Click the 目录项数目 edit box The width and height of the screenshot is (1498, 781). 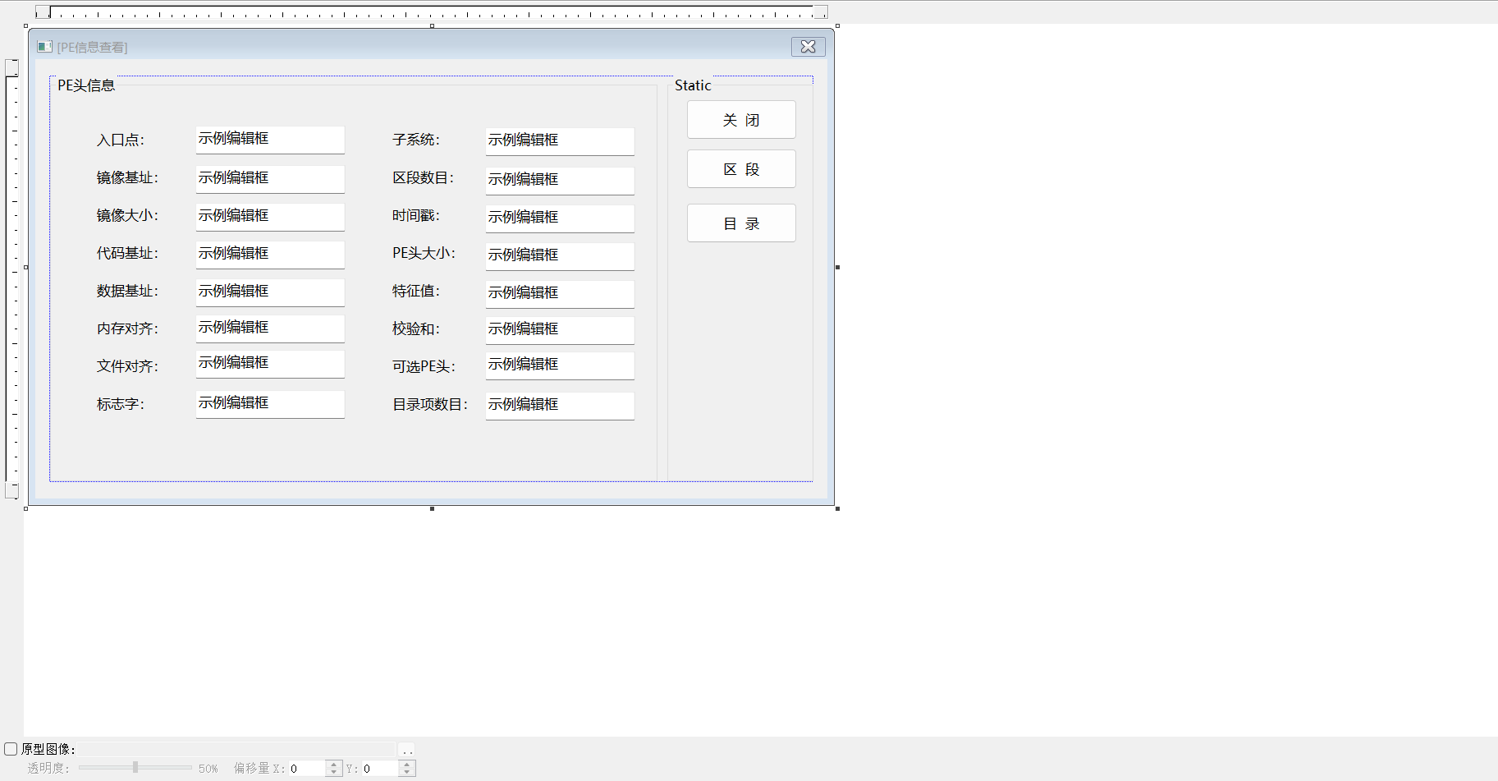click(x=559, y=405)
